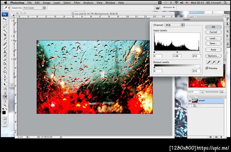Set history brush source for oui.psd snapshot
This screenshot has height=152, width=231.
pos(189,101)
